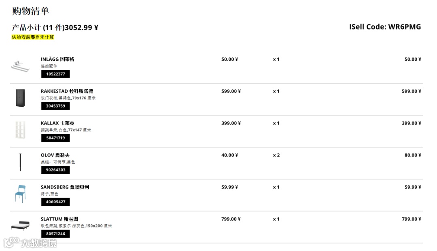
Task: Select article number badge 30453759
Action: (x=55, y=106)
